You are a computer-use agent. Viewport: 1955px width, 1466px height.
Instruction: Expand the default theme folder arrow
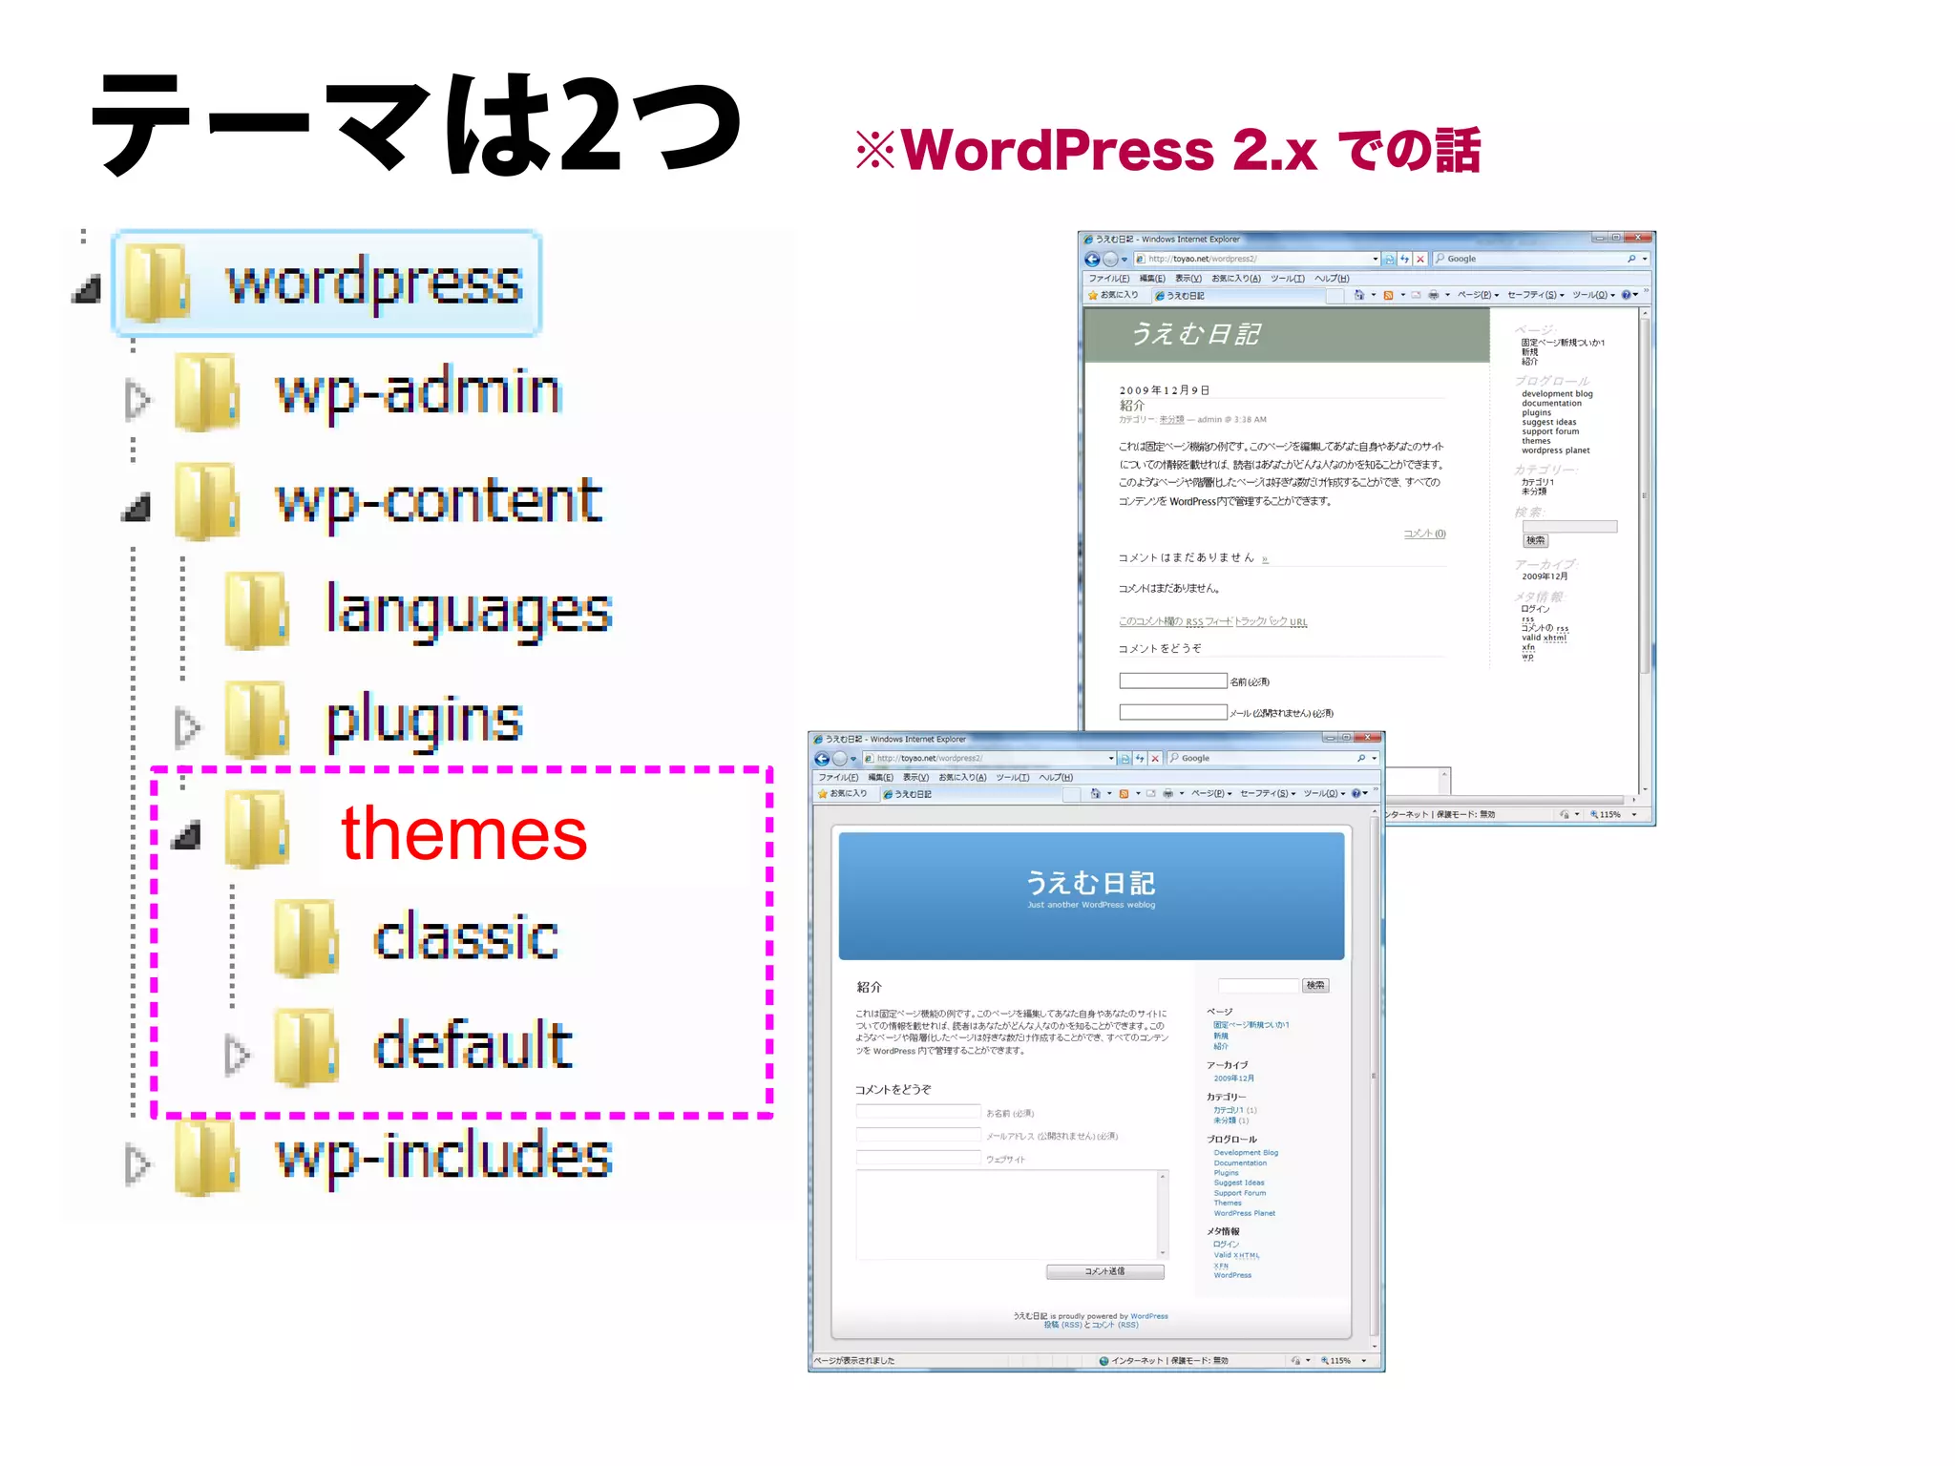point(237,1055)
